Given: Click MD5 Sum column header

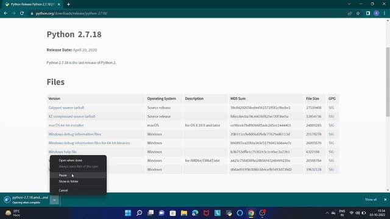Looking at the screenshot, I should click(x=238, y=99).
